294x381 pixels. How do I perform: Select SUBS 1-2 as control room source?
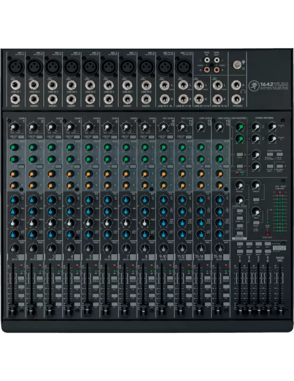[x=240, y=218]
